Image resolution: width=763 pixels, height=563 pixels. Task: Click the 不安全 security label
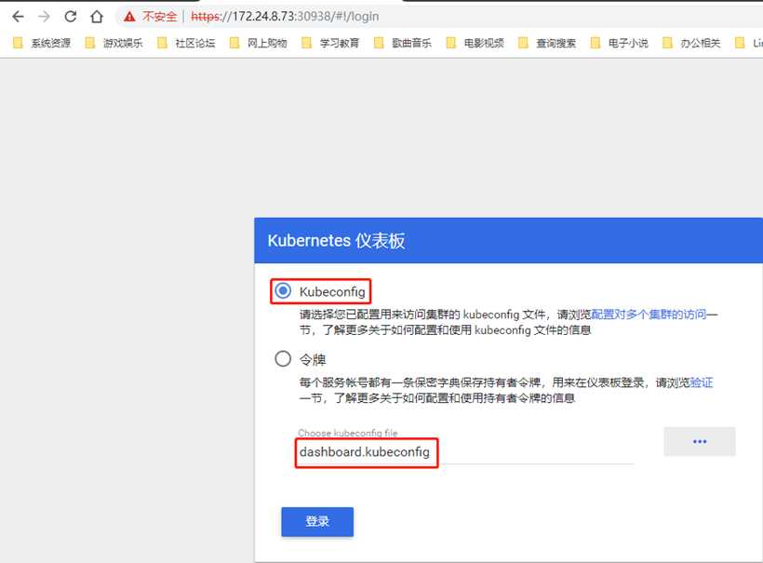[x=160, y=17]
